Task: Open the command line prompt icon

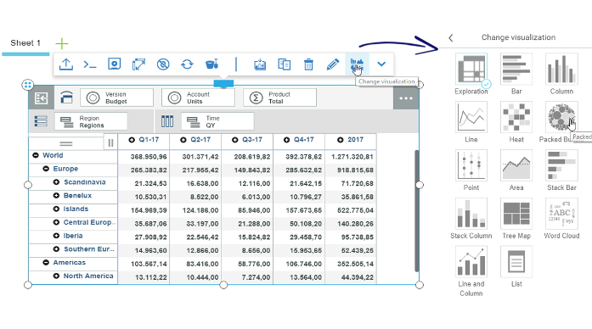Action: click(x=90, y=64)
